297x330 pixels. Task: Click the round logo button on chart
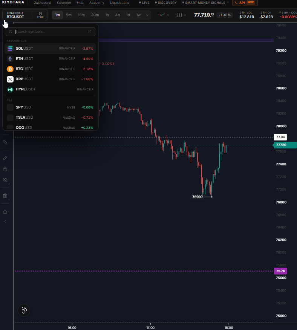tap(24, 310)
